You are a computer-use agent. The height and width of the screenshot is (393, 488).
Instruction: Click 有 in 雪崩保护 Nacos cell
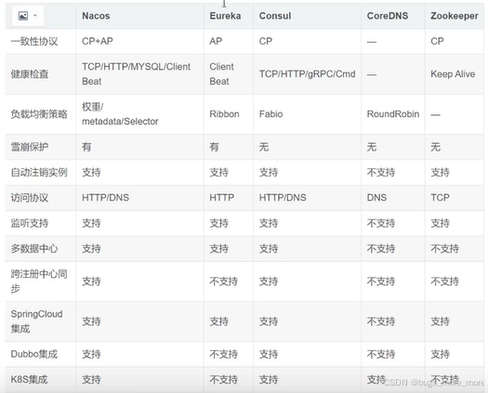coord(86,147)
